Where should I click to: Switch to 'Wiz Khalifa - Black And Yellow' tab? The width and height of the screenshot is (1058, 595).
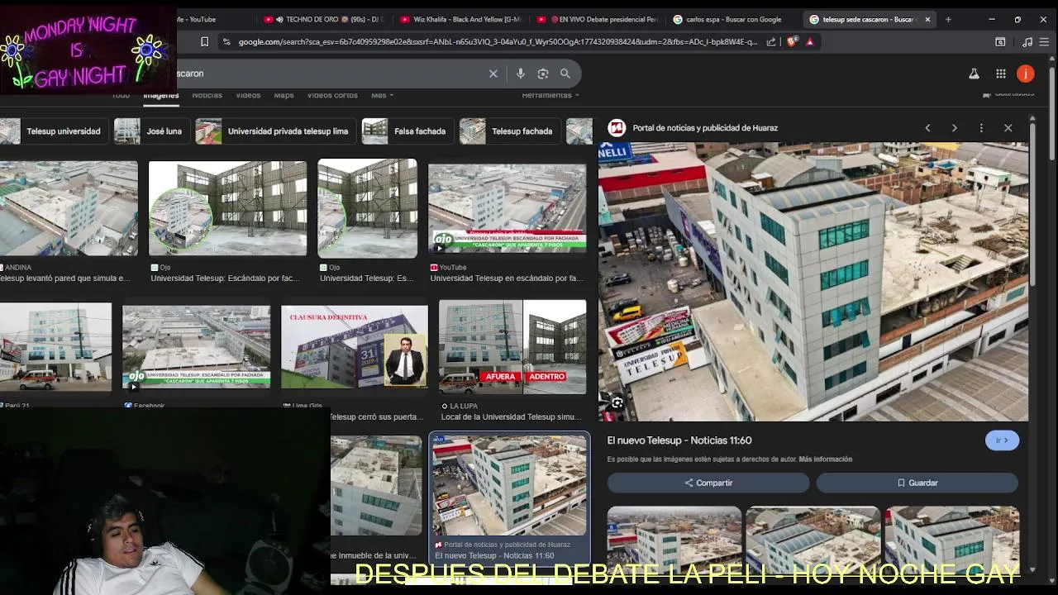[460, 19]
